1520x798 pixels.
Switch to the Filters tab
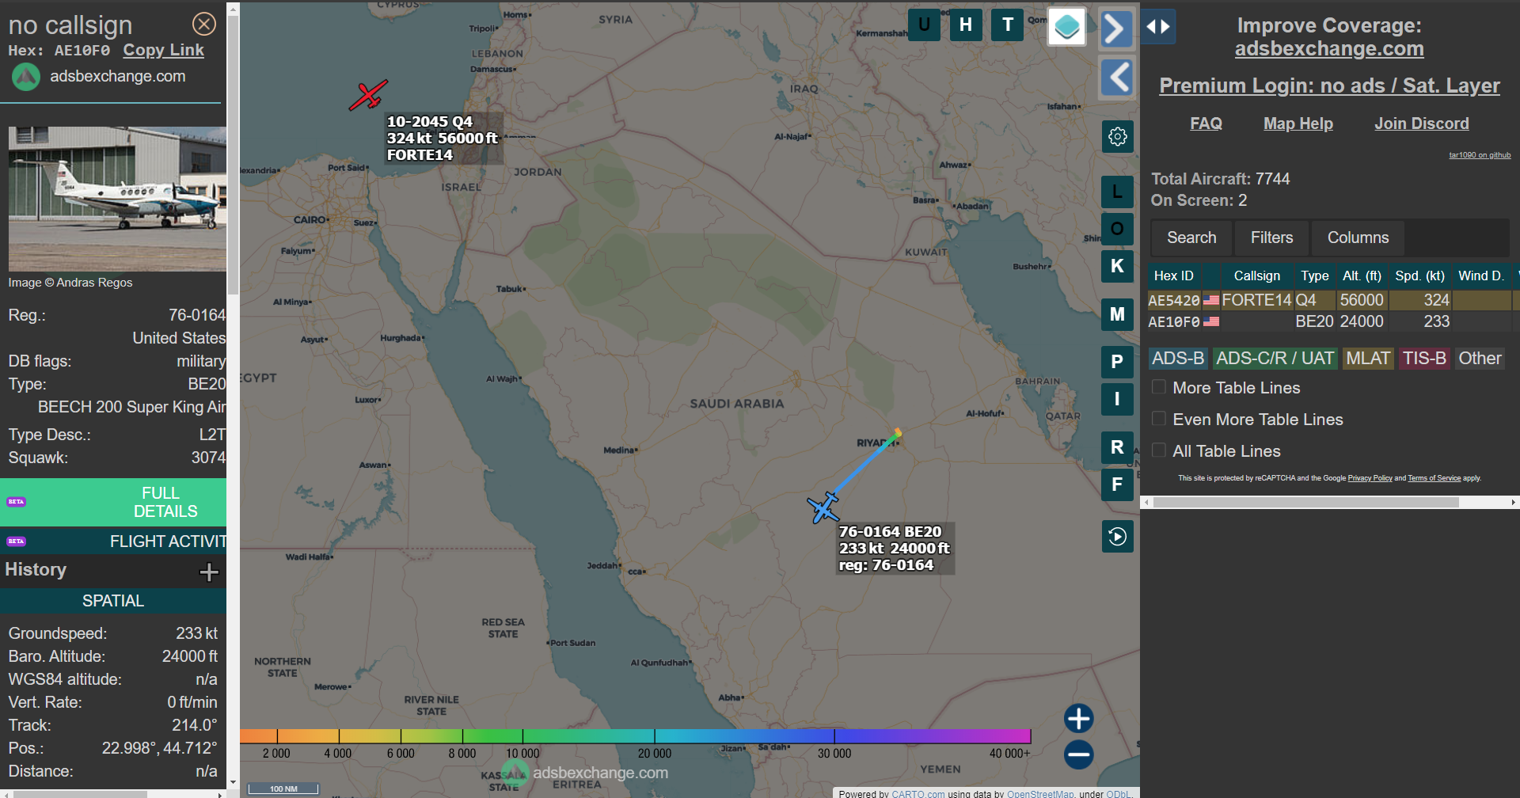click(x=1271, y=237)
